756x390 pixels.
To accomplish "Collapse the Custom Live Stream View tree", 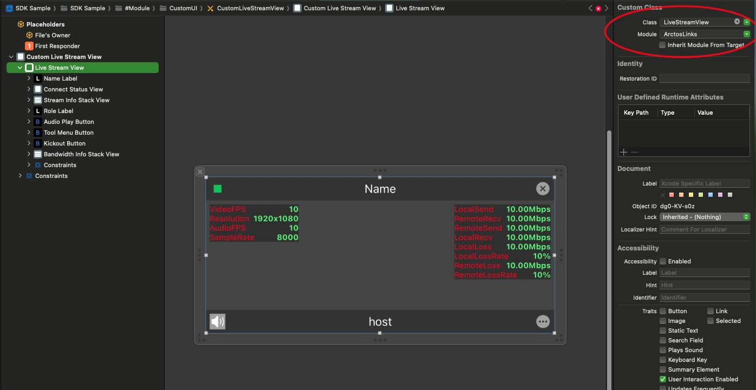I will point(11,57).
